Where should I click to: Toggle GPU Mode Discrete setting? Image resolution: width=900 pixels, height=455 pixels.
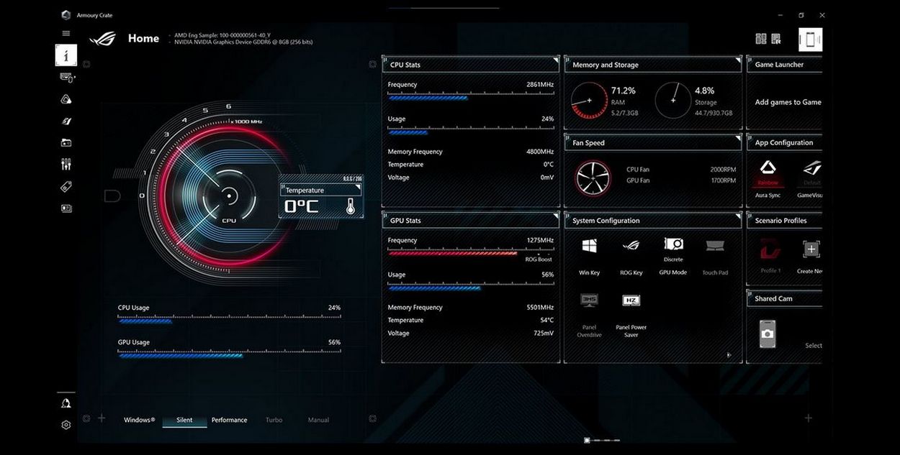[673, 244]
